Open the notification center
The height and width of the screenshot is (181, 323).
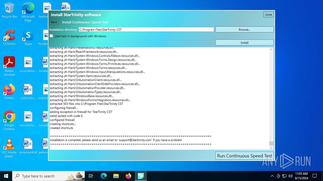[x=315, y=176]
